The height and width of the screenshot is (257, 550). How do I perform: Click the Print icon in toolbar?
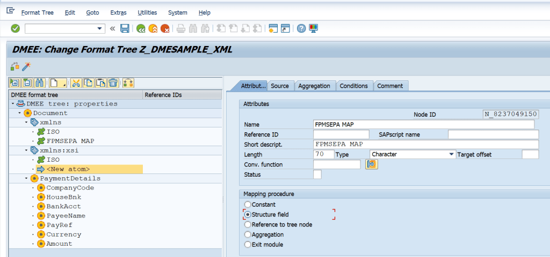click(180, 29)
